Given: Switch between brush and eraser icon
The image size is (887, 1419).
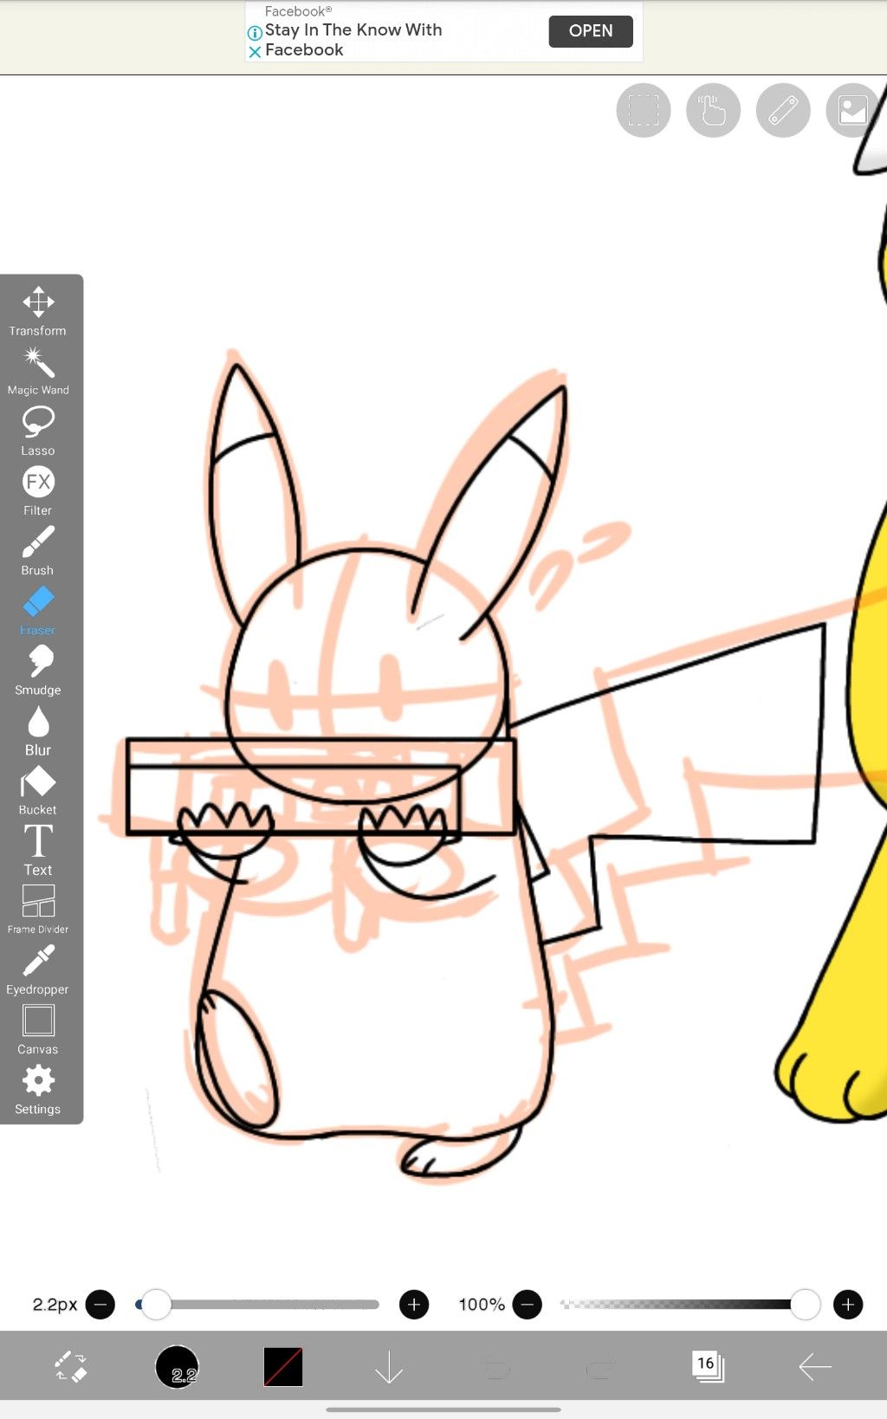Looking at the screenshot, I should [x=71, y=1367].
